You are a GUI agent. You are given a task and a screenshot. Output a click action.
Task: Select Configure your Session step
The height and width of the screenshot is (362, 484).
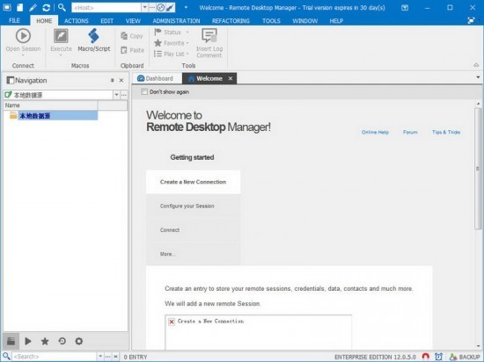[194, 206]
